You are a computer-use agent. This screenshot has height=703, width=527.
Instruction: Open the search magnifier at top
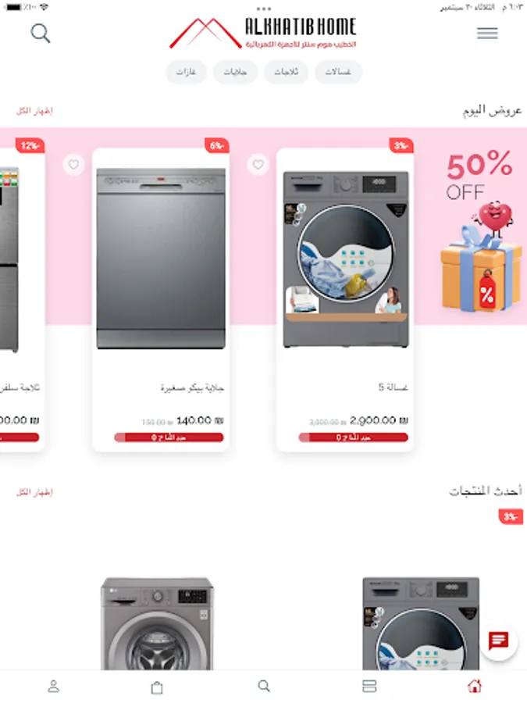(x=41, y=33)
